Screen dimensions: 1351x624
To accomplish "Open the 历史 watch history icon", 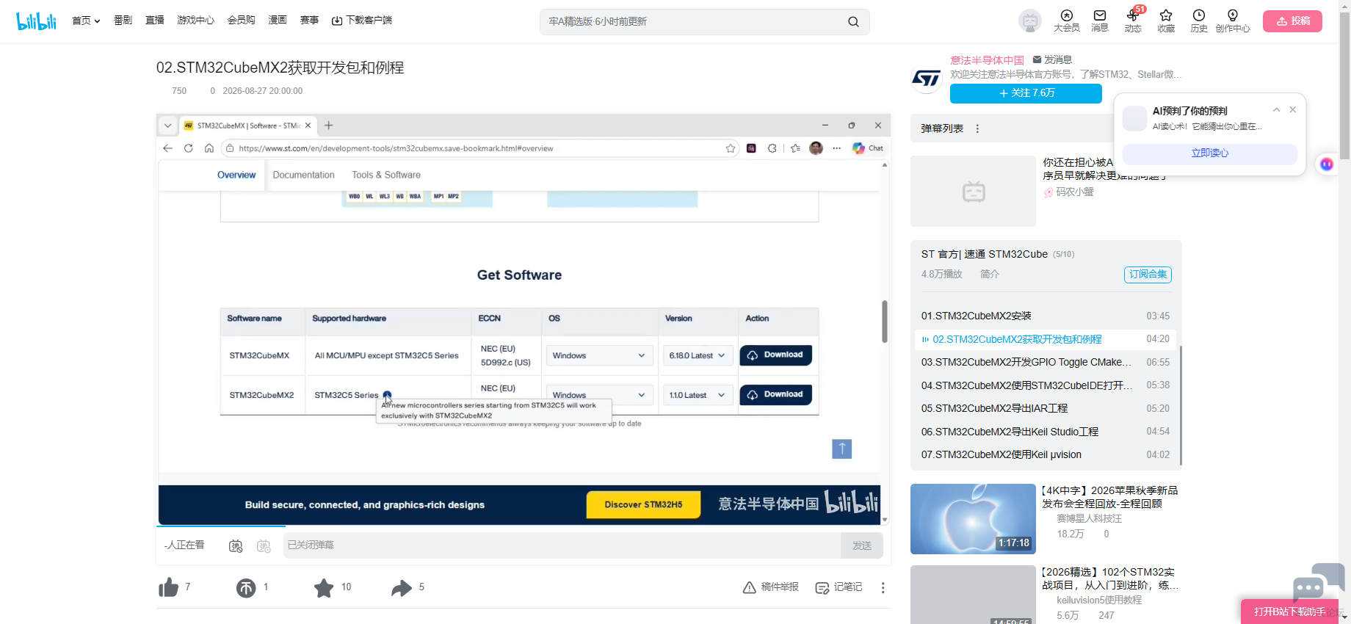I will point(1199,21).
